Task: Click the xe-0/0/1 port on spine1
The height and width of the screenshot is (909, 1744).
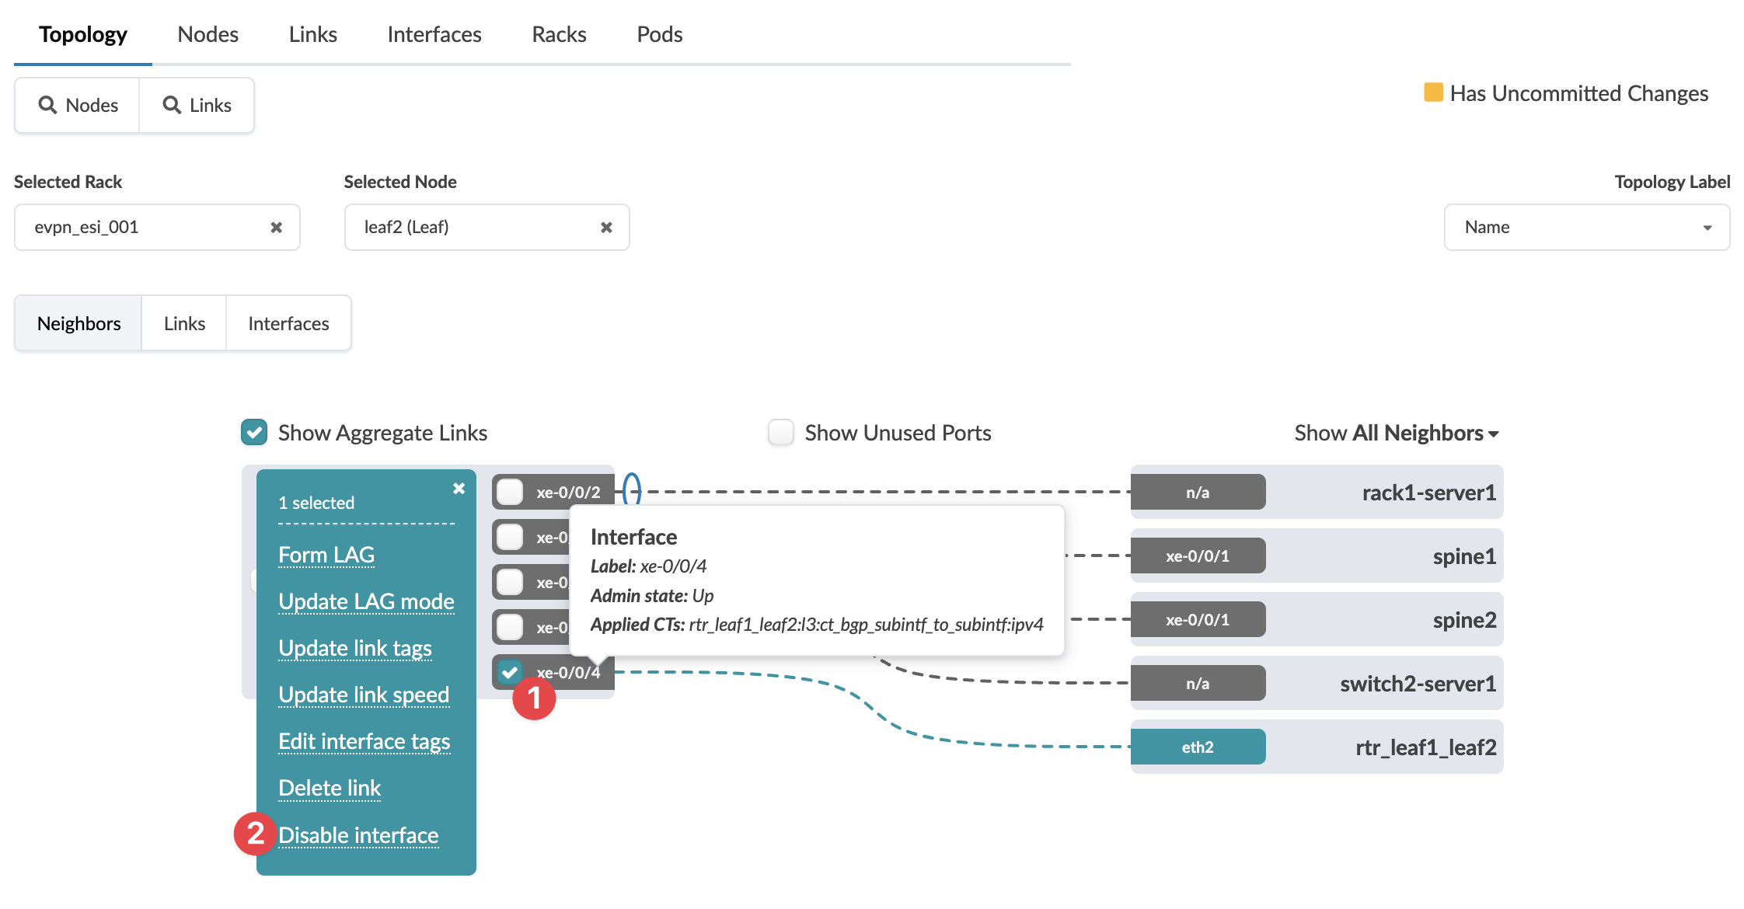Action: (x=1197, y=556)
